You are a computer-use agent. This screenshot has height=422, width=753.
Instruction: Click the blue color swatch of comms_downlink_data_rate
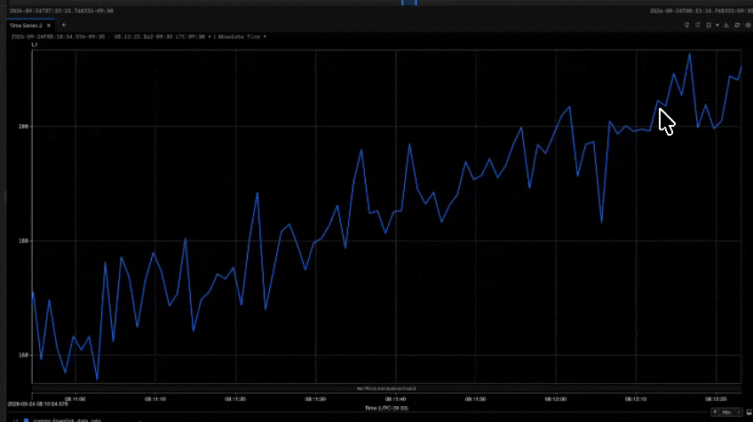pyautogui.click(x=27, y=420)
